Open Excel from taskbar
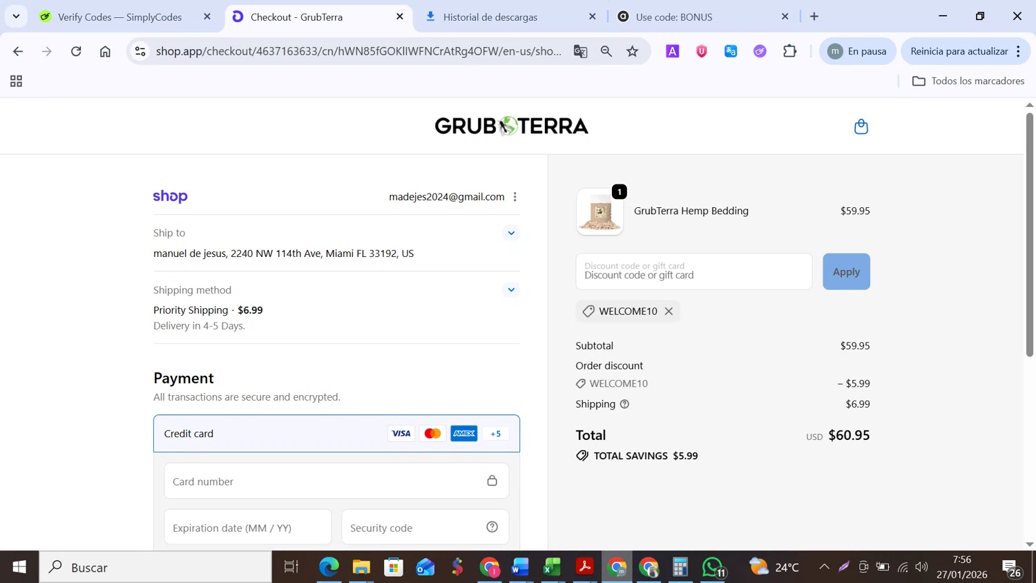Screen dimensions: 1036x583 [552, 567]
